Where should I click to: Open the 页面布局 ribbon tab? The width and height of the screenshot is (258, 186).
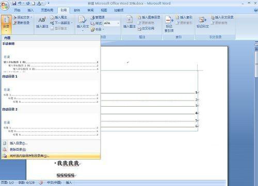(47, 10)
